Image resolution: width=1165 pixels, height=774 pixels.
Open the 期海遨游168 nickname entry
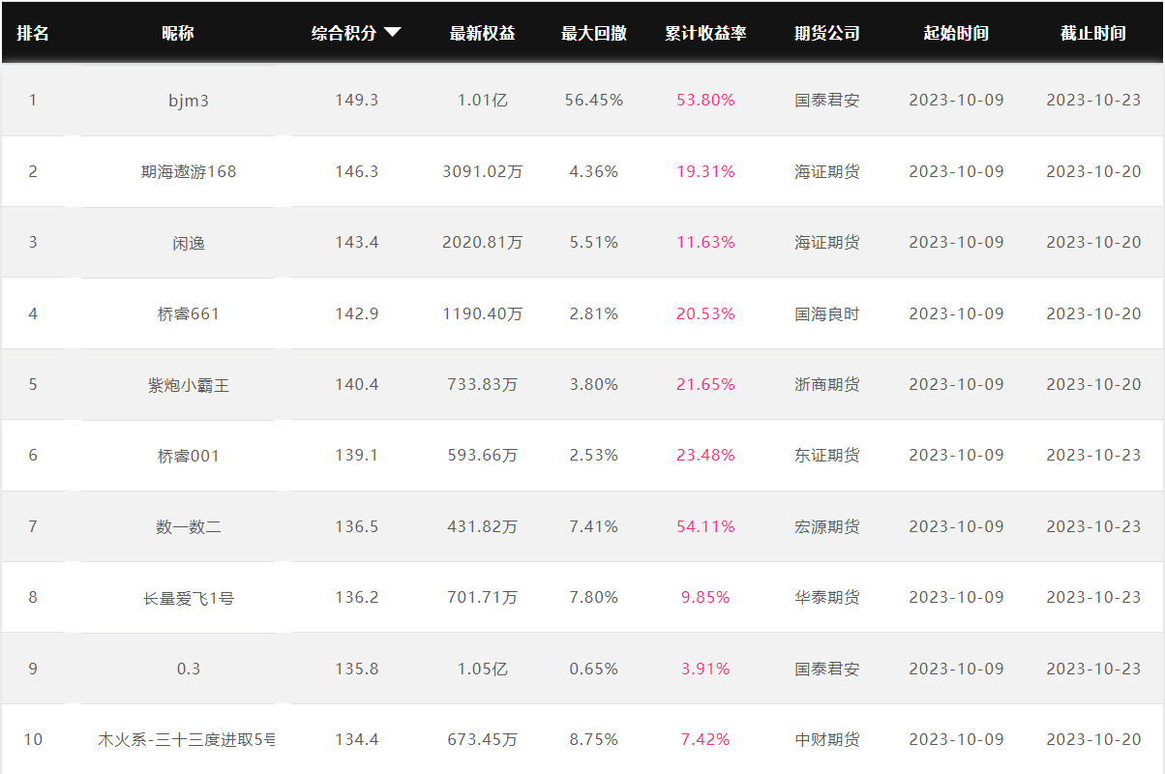188,171
